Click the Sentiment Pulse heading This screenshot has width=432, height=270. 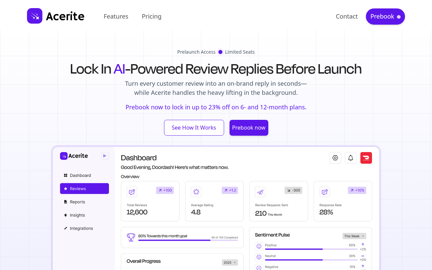pyautogui.click(x=272, y=235)
